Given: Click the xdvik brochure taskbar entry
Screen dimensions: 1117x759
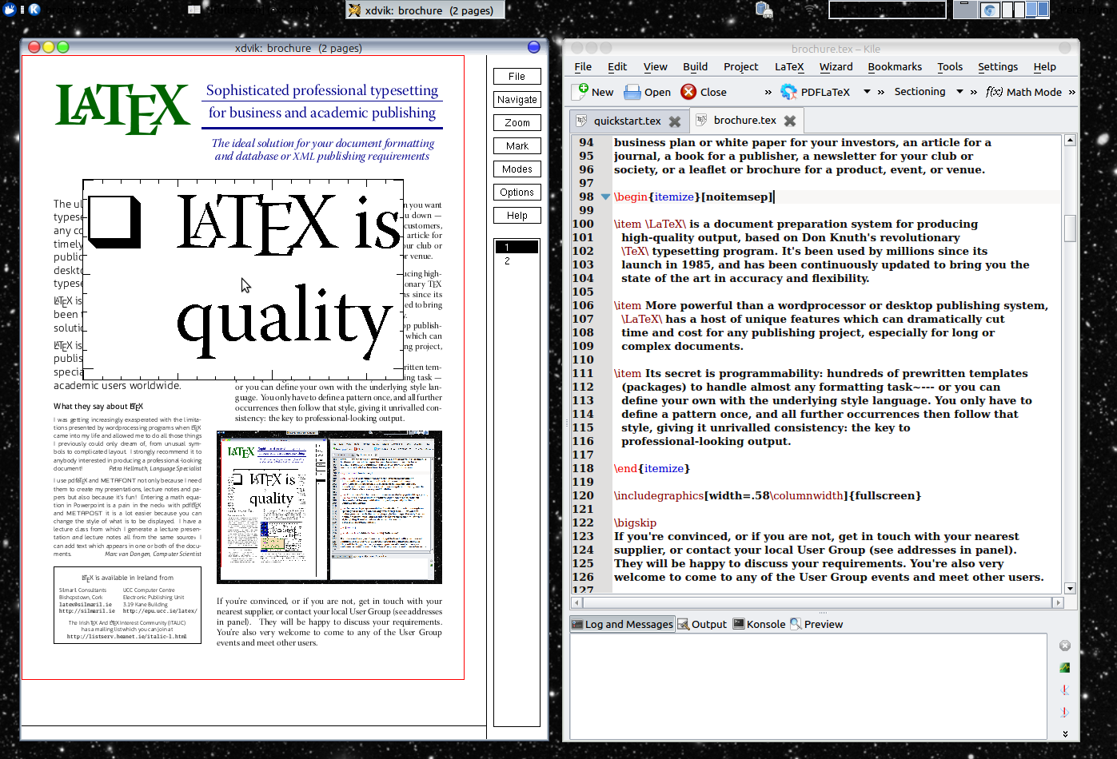Looking at the screenshot, I should [x=425, y=10].
